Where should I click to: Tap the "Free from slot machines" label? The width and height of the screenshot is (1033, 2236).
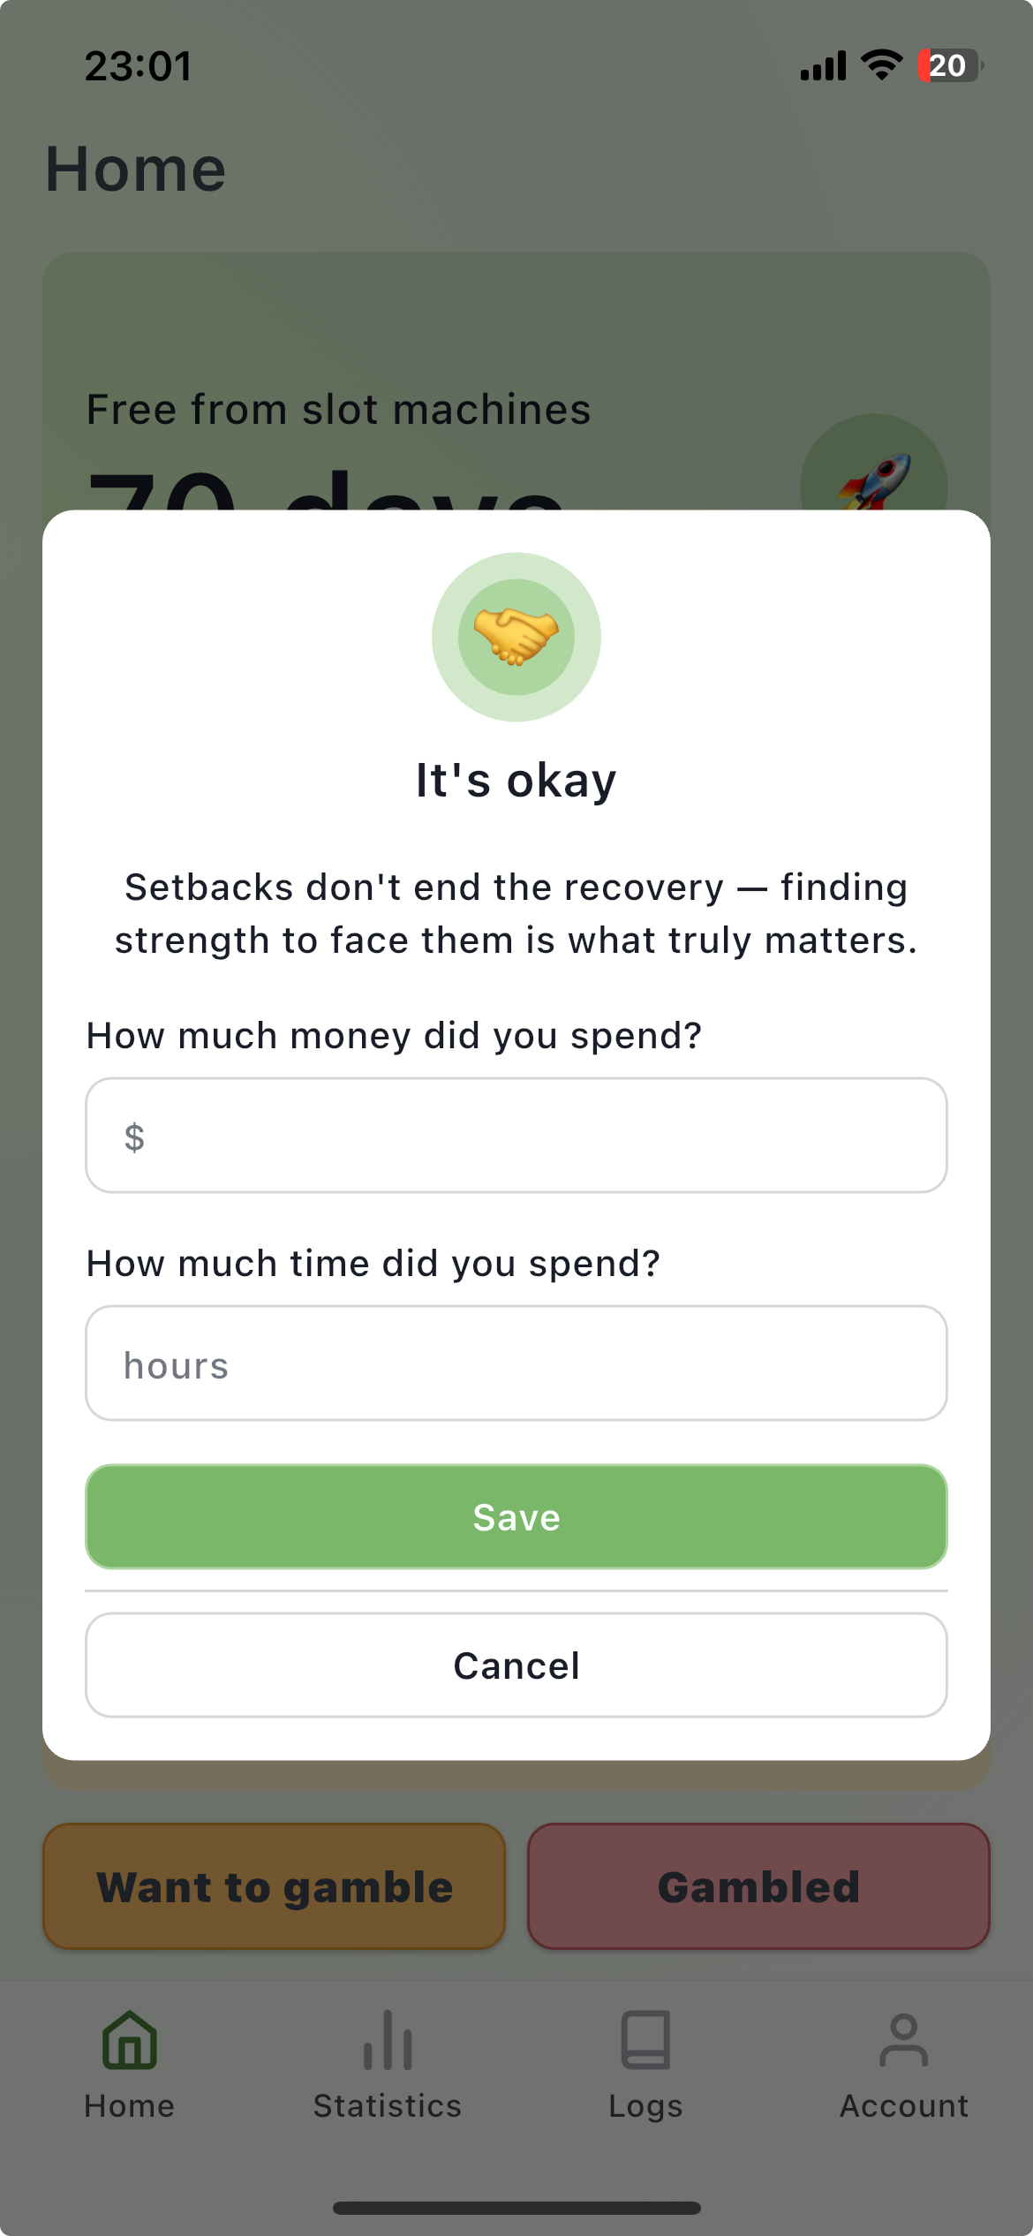point(338,410)
